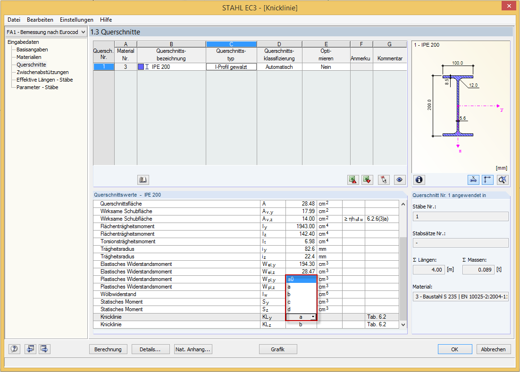The image size is (520, 372).
Task: Open the Knicklinie KLy dropdown arrow
Action: pyautogui.click(x=313, y=317)
